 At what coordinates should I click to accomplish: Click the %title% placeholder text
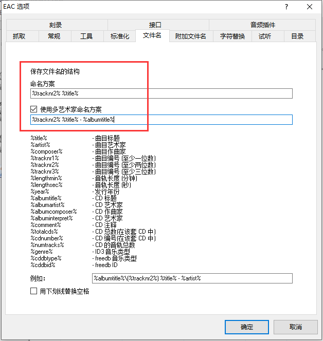[39, 138]
